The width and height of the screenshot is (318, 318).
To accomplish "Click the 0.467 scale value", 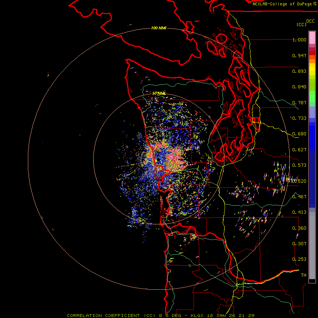I will tap(299, 196).
